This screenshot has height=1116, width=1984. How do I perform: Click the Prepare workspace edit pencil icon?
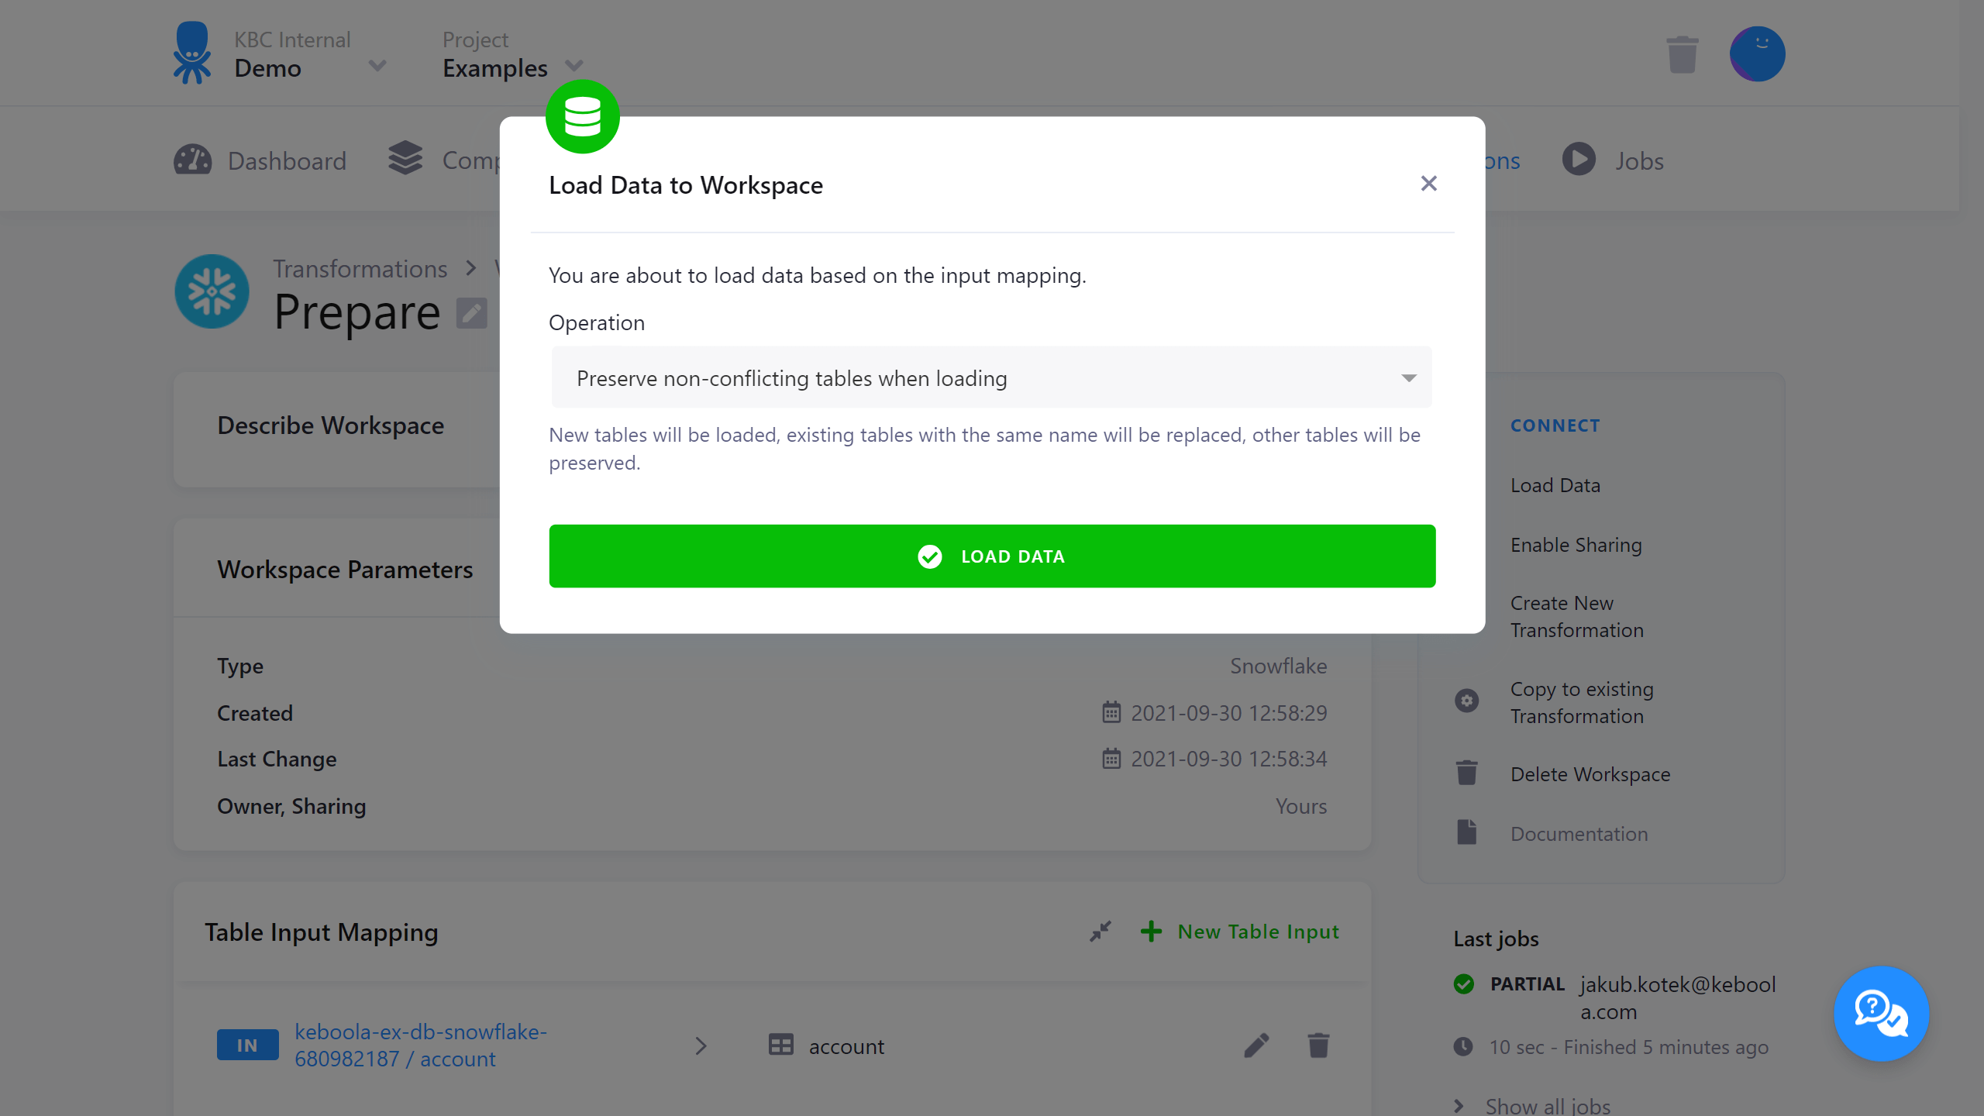pyautogui.click(x=473, y=315)
